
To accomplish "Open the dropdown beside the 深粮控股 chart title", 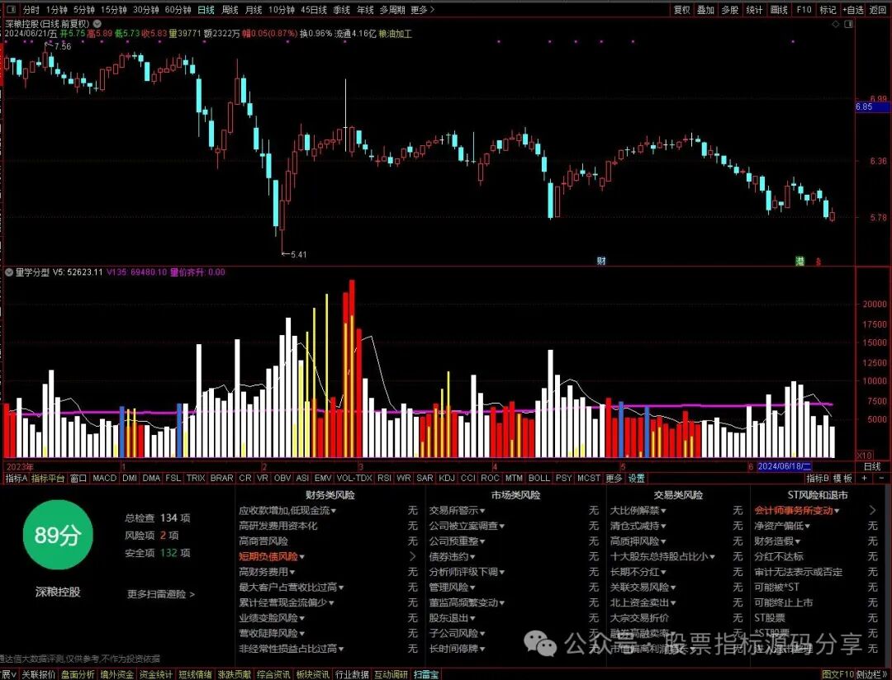I will click(x=97, y=24).
